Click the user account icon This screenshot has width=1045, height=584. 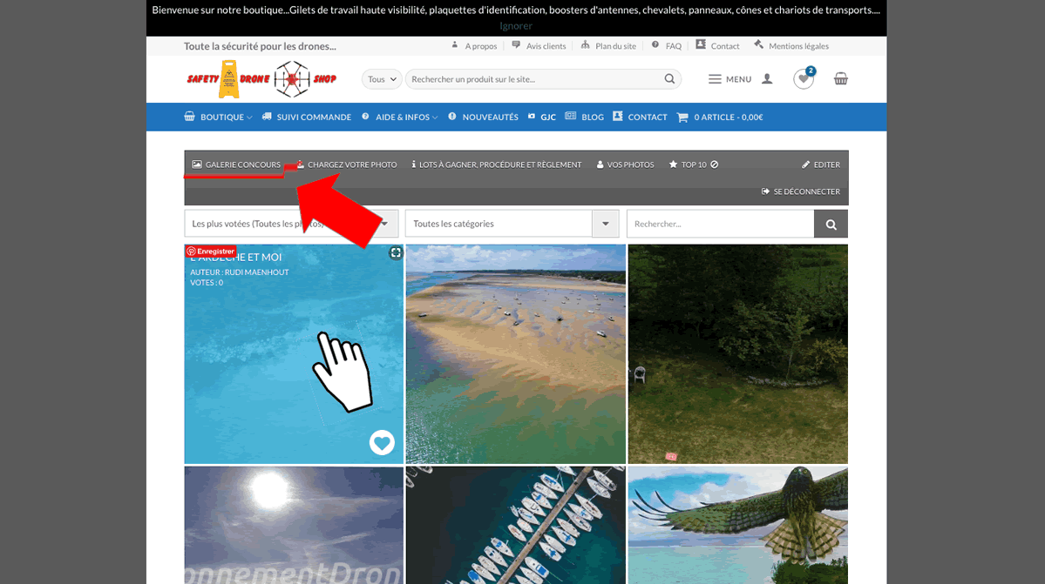[767, 79]
